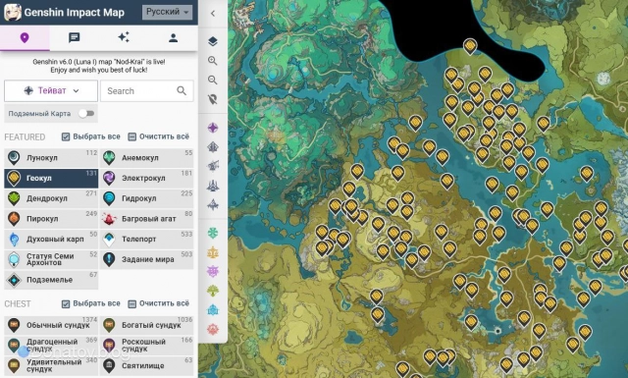The image size is (628, 378).
Task: Enable the Гидрокул filter
Action: click(x=146, y=198)
